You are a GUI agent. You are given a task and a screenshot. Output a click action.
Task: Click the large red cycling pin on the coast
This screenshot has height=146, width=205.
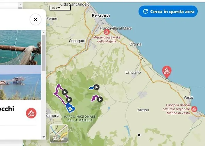click(x=167, y=71)
